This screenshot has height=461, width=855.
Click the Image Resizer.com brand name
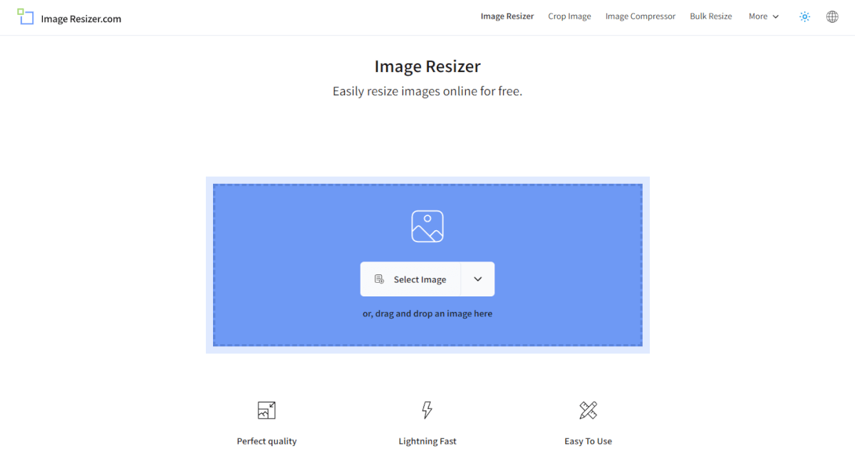click(x=81, y=19)
